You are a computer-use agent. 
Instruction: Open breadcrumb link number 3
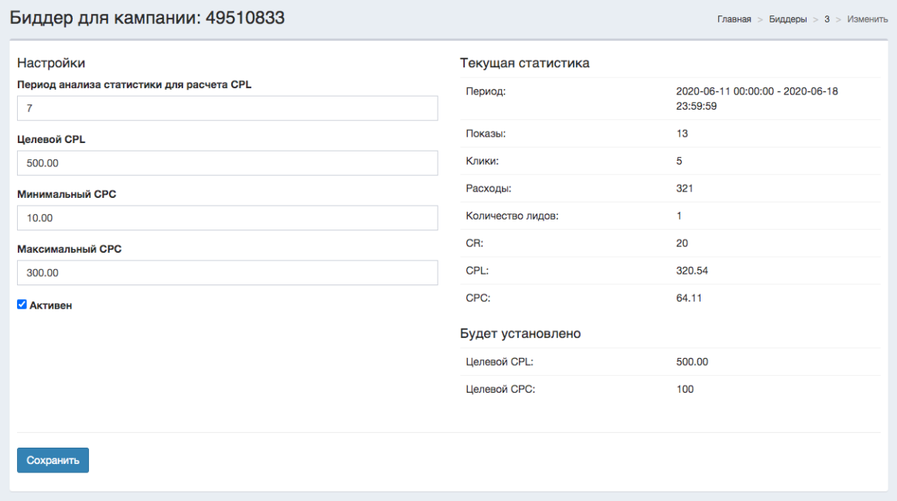[827, 19]
